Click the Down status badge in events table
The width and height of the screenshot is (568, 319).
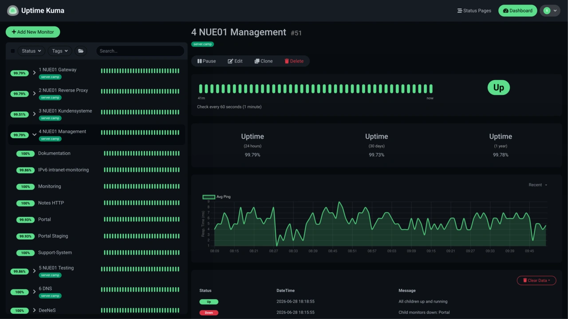(x=209, y=313)
